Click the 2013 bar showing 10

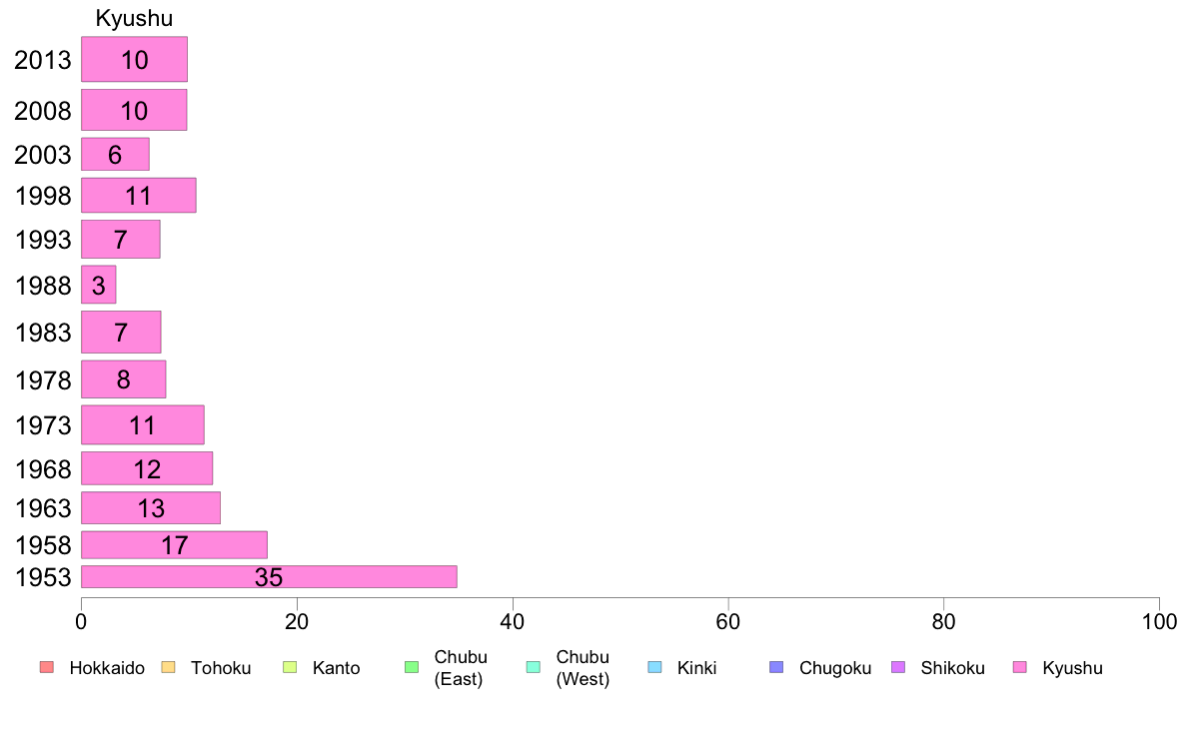(134, 59)
